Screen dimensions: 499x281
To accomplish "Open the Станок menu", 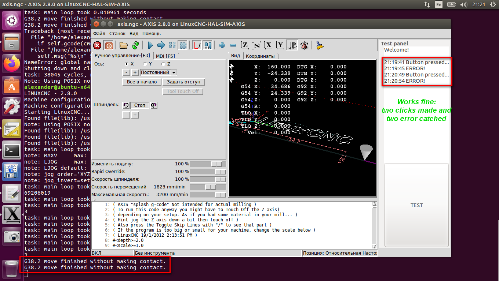I will (x=117, y=33).
